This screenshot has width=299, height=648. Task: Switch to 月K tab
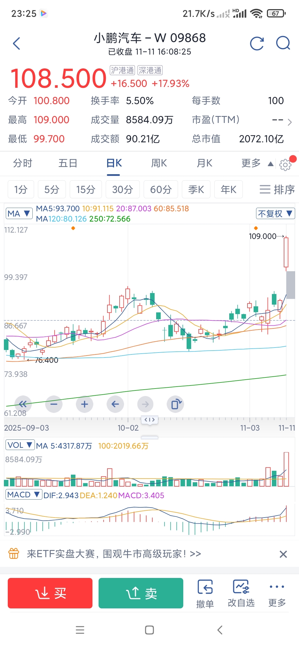pos(205,163)
